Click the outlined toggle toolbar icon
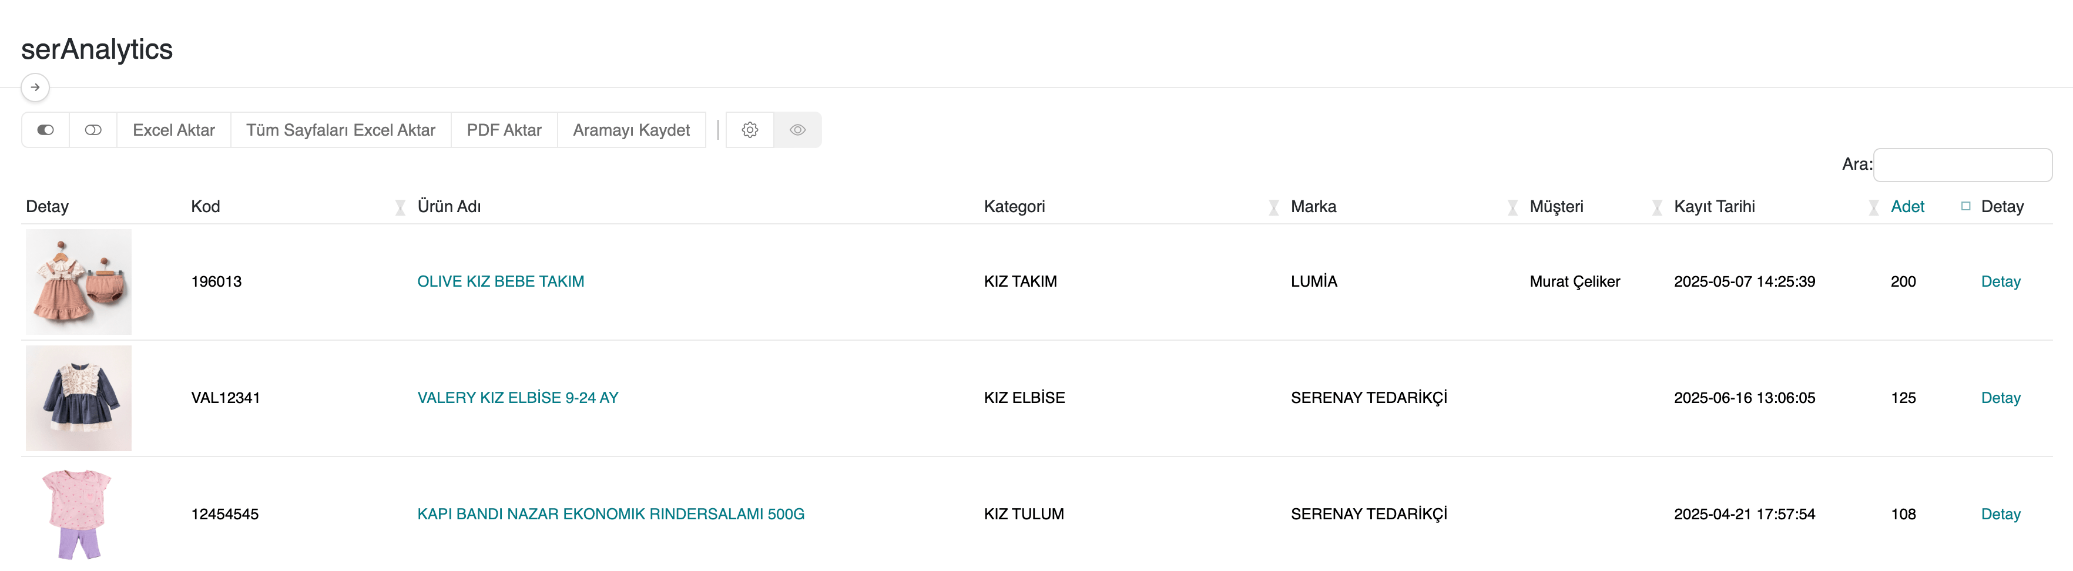The image size is (2073, 571). (93, 129)
